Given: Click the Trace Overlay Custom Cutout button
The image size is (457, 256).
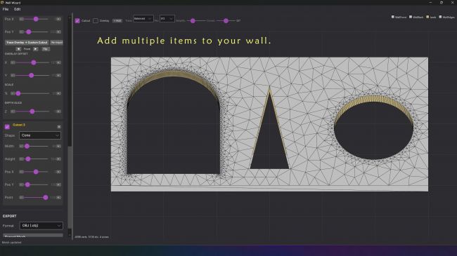Looking at the screenshot, I should pos(27,43).
